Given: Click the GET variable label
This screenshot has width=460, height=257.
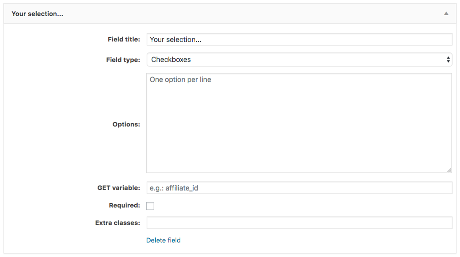Looking at the screenshot, I should [119, 188].
